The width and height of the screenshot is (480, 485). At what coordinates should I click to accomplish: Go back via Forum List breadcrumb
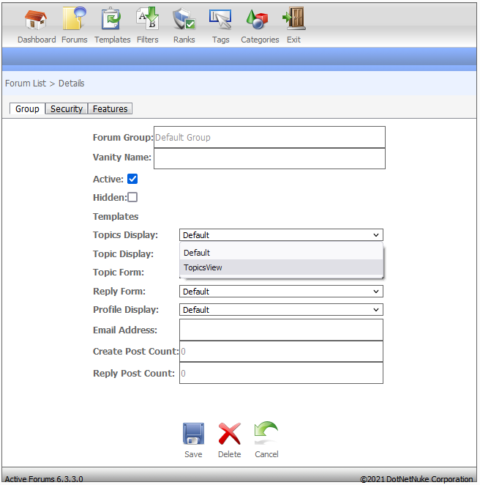(26, 84)
